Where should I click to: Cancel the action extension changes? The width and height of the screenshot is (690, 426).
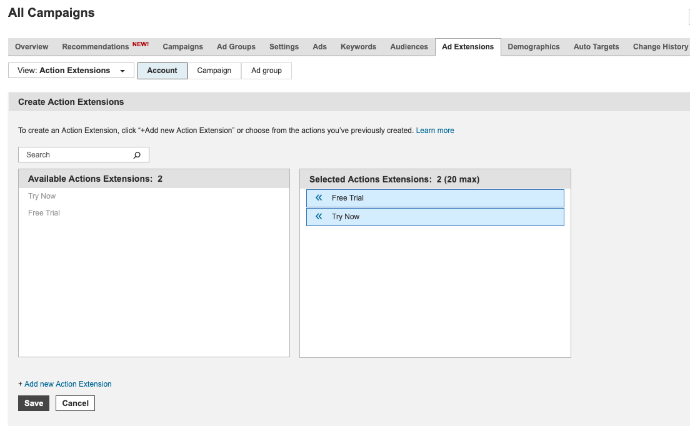pos(75,403)
